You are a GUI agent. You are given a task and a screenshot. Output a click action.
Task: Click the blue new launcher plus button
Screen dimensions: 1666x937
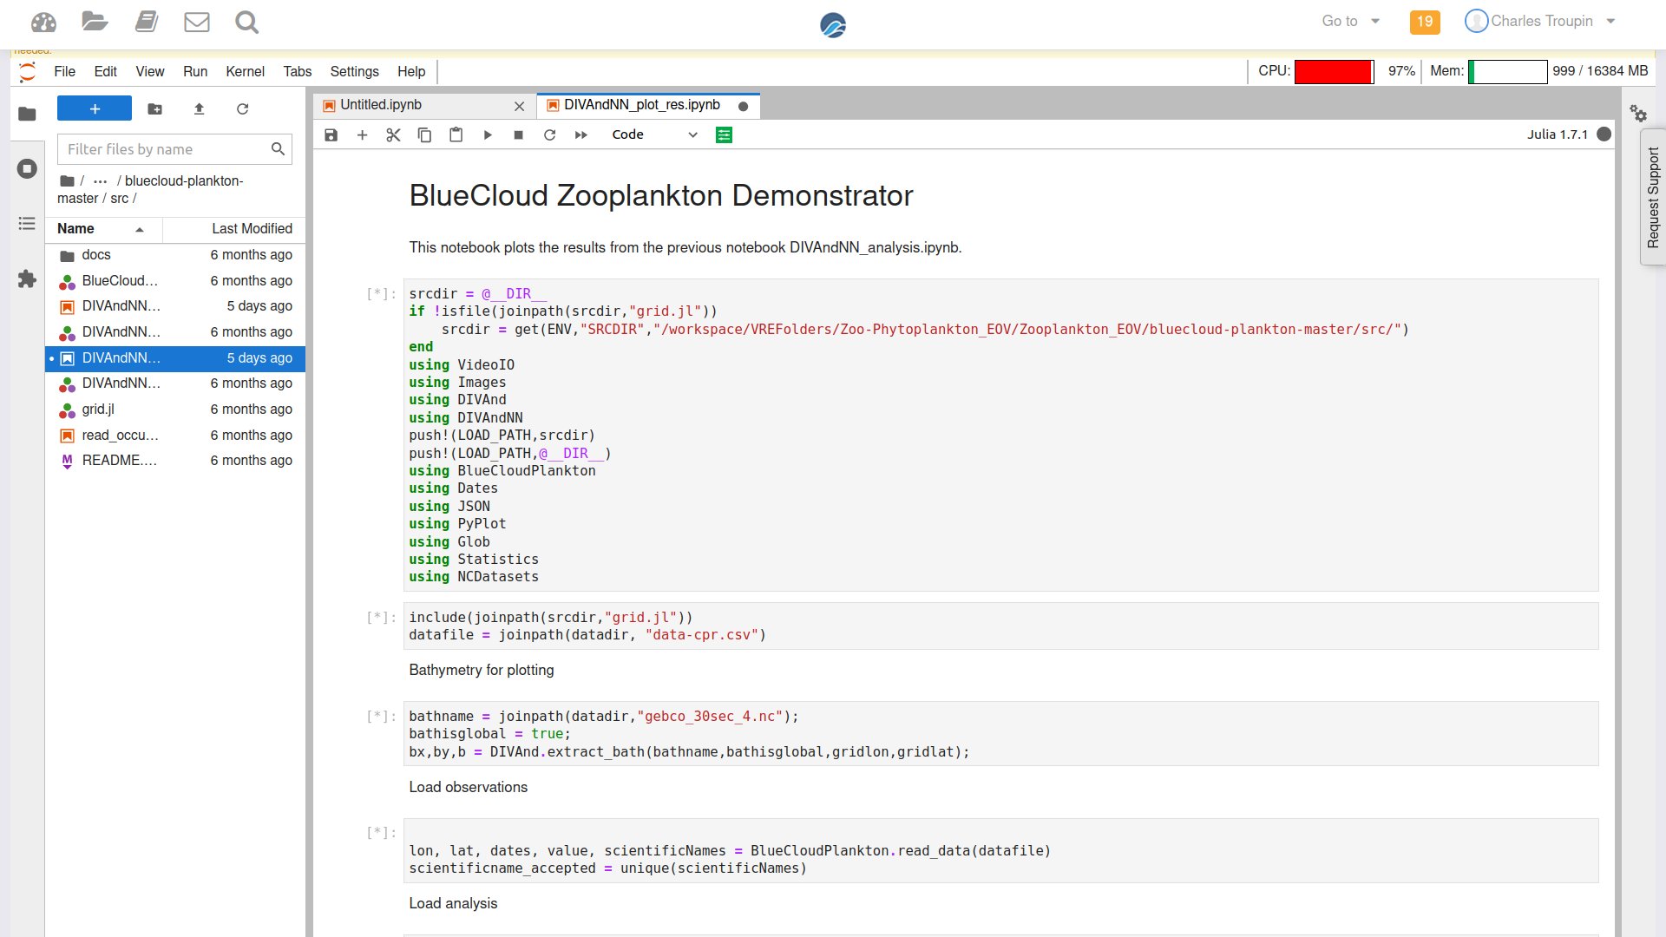tap(95, 108)
